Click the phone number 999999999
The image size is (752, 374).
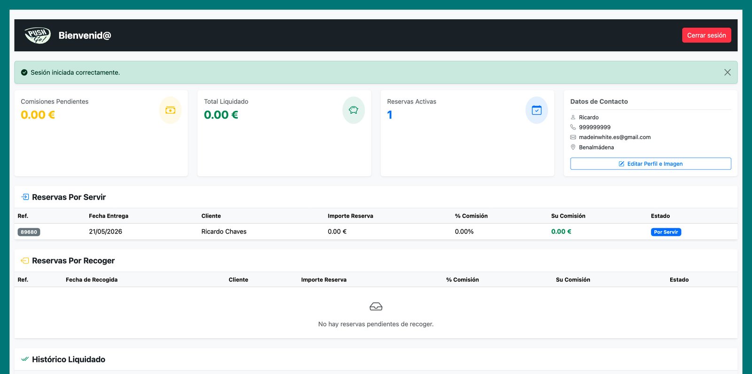click(x=595, y=127)
